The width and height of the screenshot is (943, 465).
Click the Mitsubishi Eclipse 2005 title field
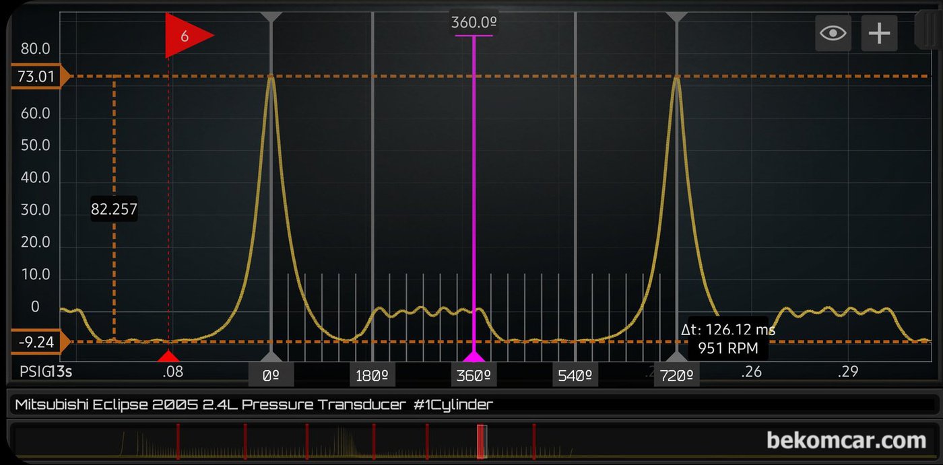click(x=471, y=404)
